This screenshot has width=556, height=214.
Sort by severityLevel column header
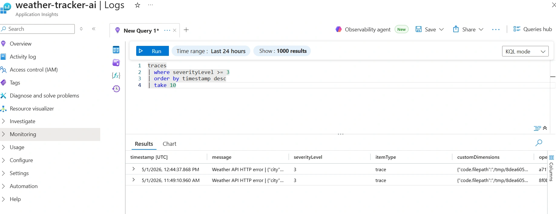(308, 157)
